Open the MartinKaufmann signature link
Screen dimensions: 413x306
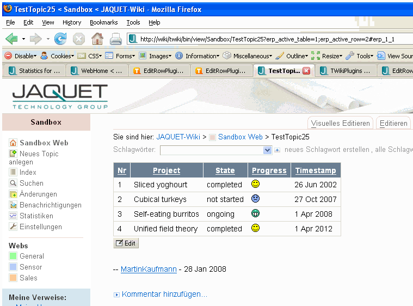147,269
